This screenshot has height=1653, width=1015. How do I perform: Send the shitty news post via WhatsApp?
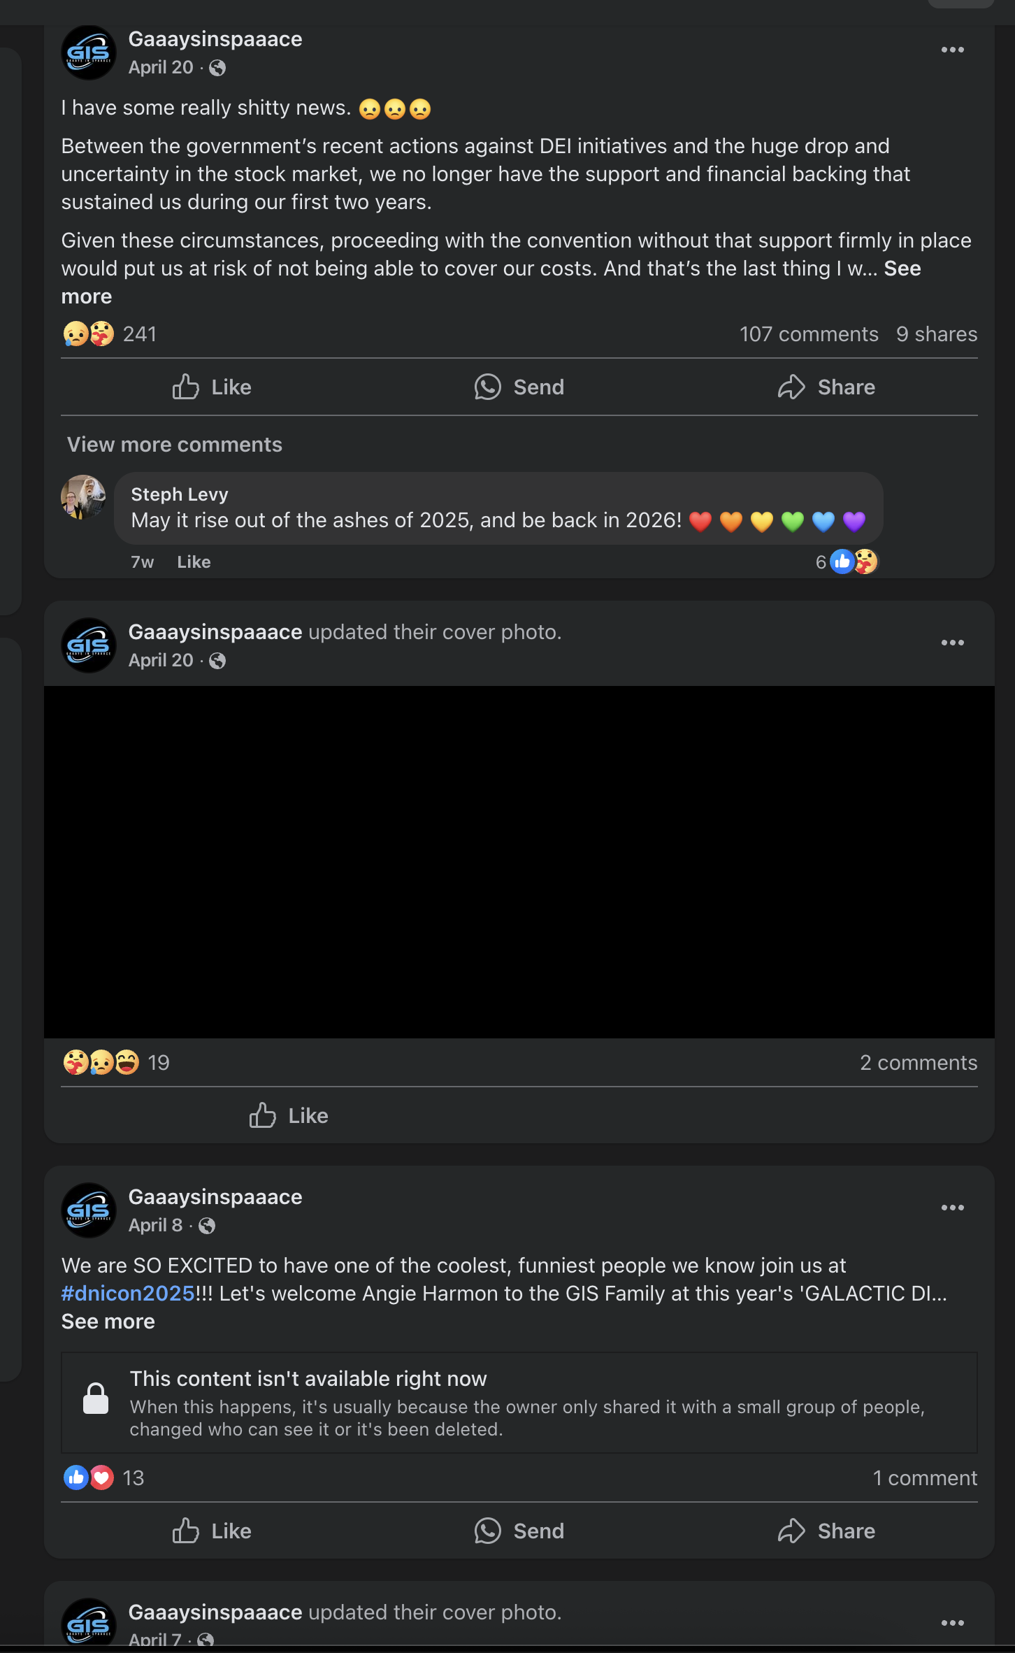tap(519, 387)
